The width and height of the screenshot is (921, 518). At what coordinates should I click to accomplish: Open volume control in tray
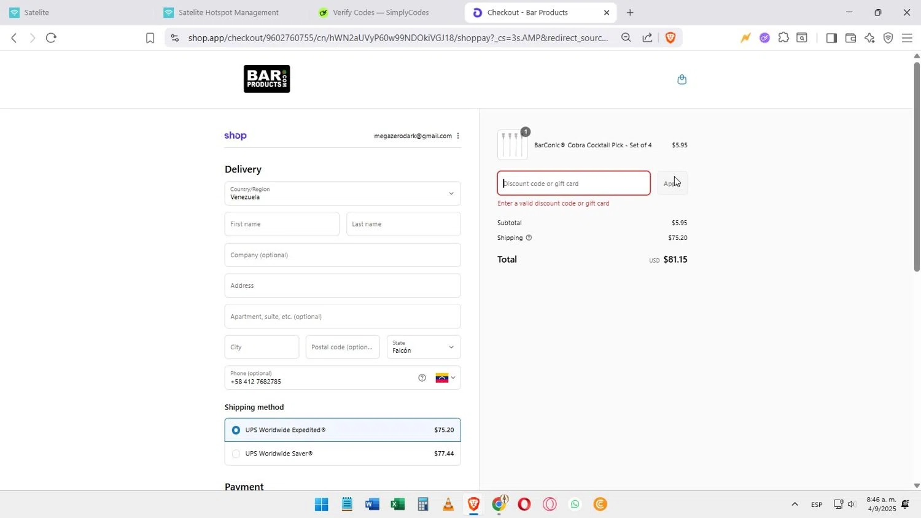coord(852,504)
